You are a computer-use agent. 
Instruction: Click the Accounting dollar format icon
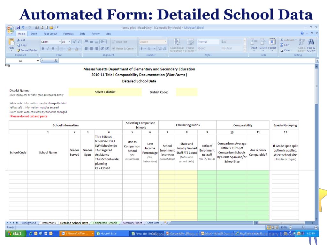[x=141, y=48]
